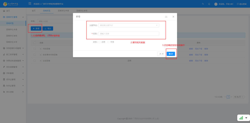Maximize the 新增 dialog with fullscreen icon
Screen dimensions: 250x123
166,17
